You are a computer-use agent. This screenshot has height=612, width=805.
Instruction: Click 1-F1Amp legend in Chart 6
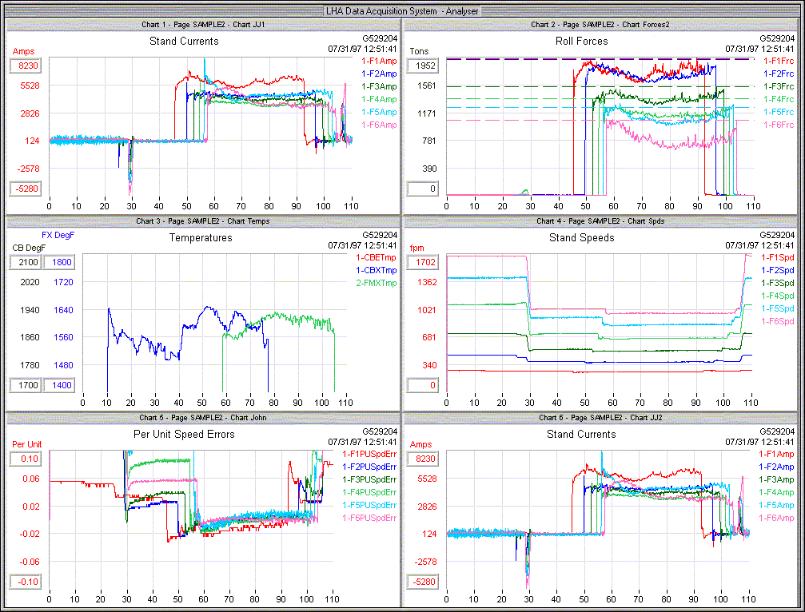[776, 454]
